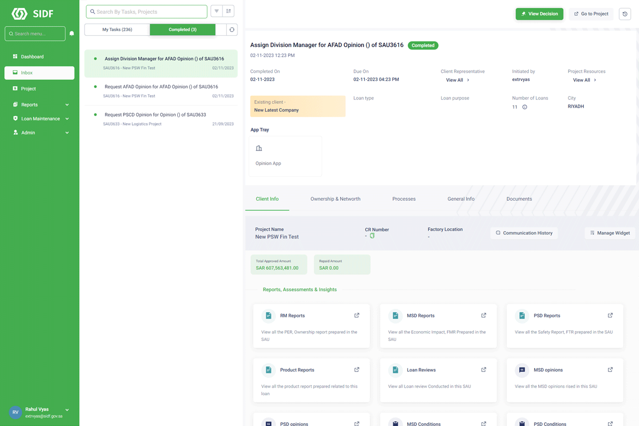This screenshot has width=639, height=426.
Task: Click the Go to Project button
Action: pos(591,14)
